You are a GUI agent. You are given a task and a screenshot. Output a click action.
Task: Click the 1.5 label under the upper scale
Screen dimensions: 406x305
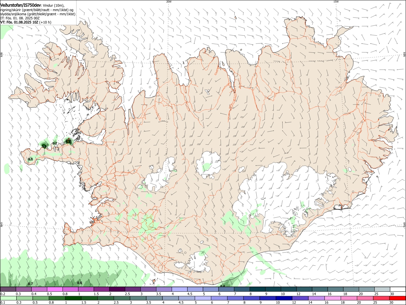[x=96, y=294]
